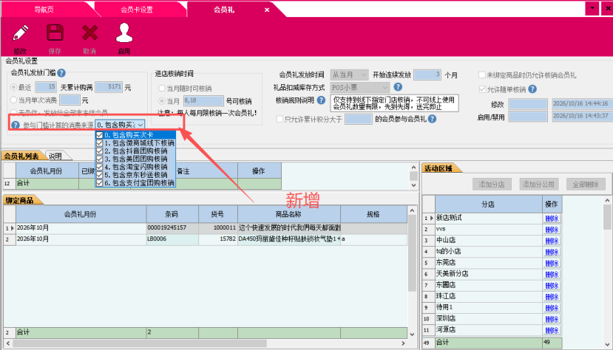The width and height of the screenshot is (613, 350).
Task: Toggle 0. 包含购买次卡 checkbox
Action: pyautogui.click(x=100, y=135)
